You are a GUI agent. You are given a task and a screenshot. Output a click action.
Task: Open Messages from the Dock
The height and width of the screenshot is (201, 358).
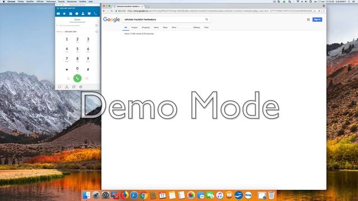click(200, 195)
